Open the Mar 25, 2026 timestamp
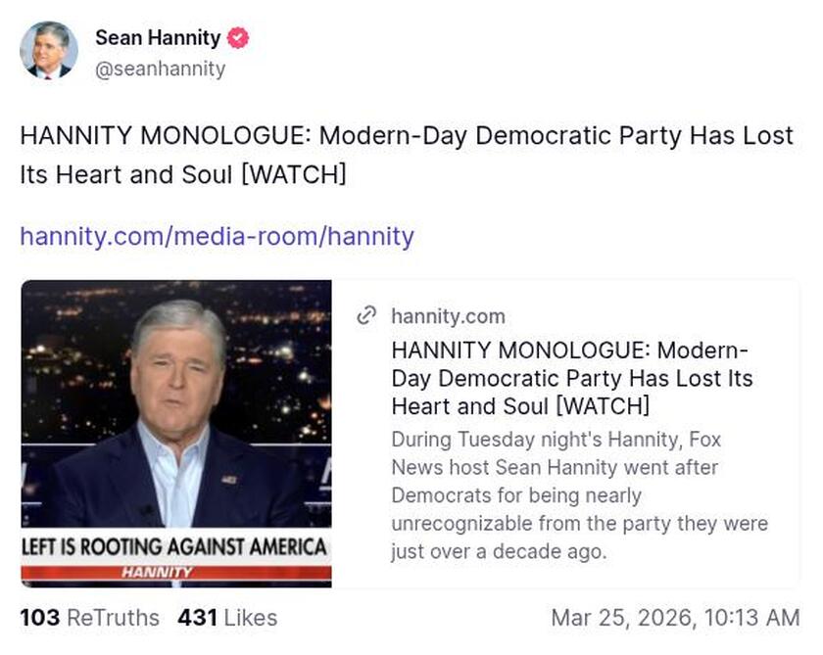 [x=675, y=618]
